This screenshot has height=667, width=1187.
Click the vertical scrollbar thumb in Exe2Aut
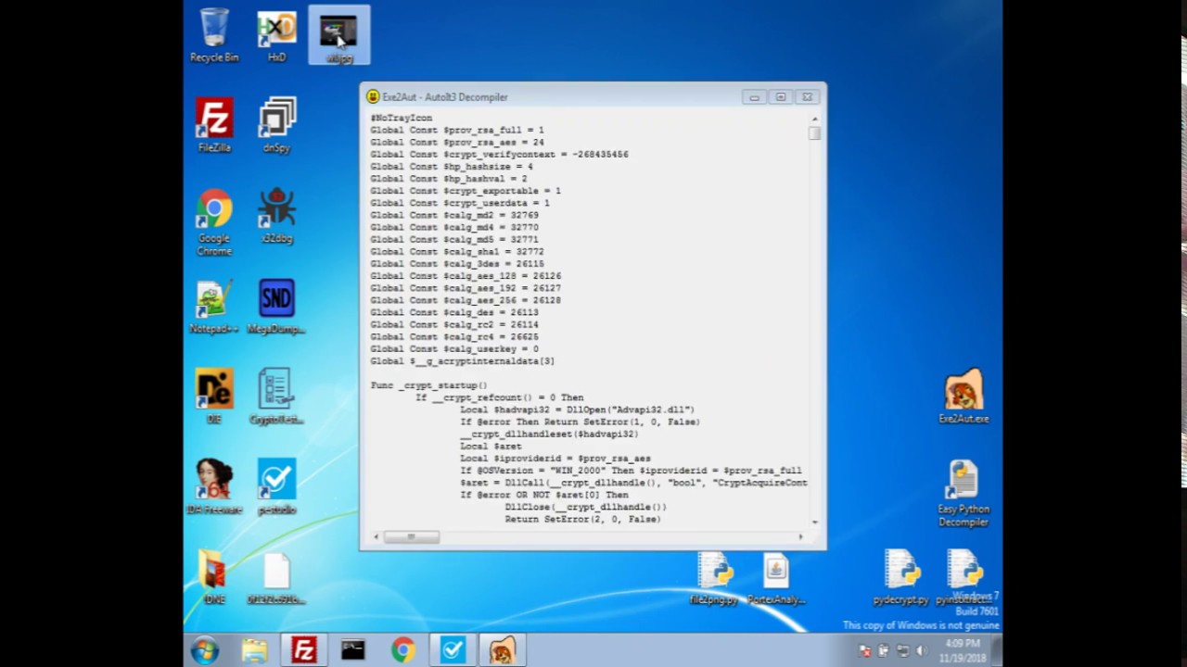pos(814,133)
